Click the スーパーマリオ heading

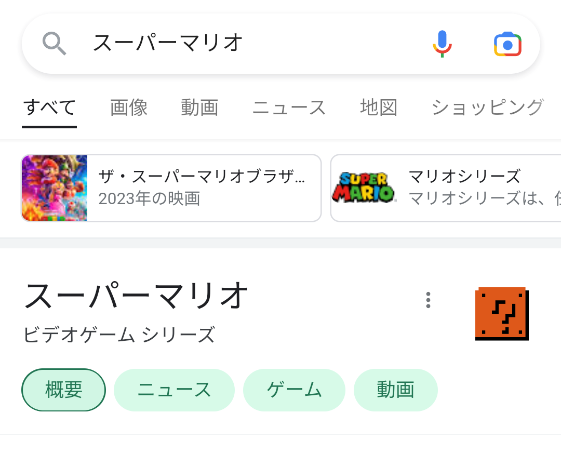coord(135,294)
